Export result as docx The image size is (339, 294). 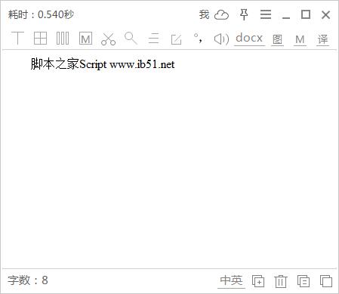[249, 39]
